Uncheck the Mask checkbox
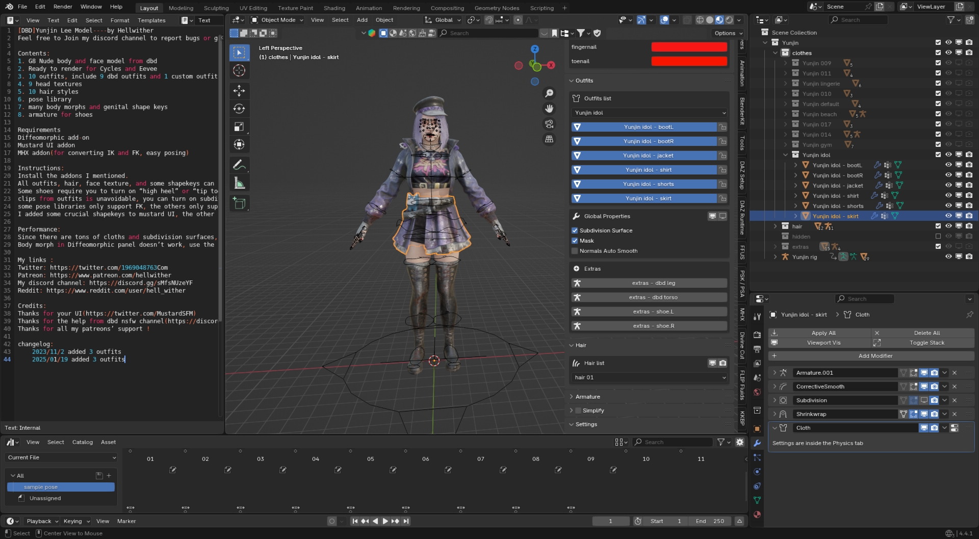This screenshot has width=979, height=539. [575, 241]
